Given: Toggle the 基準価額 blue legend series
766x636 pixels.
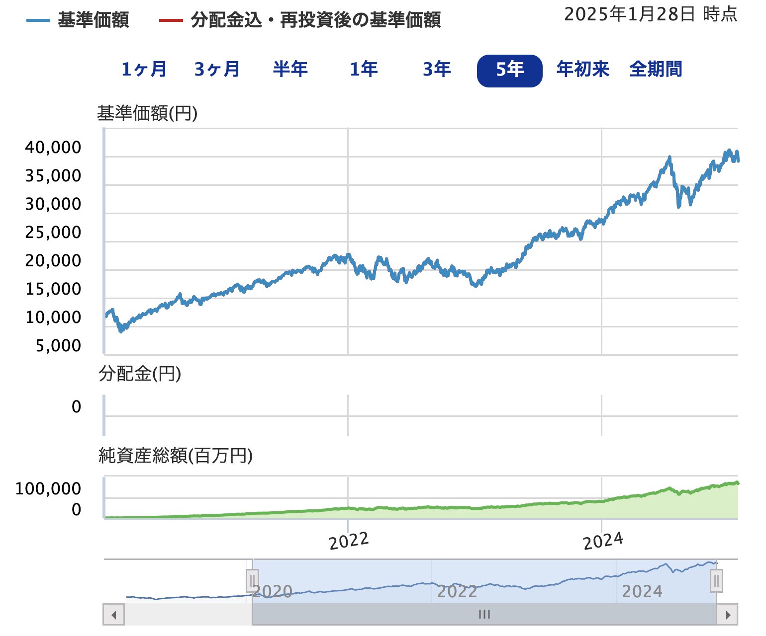Looking at the screenshot, I should 78,20.
